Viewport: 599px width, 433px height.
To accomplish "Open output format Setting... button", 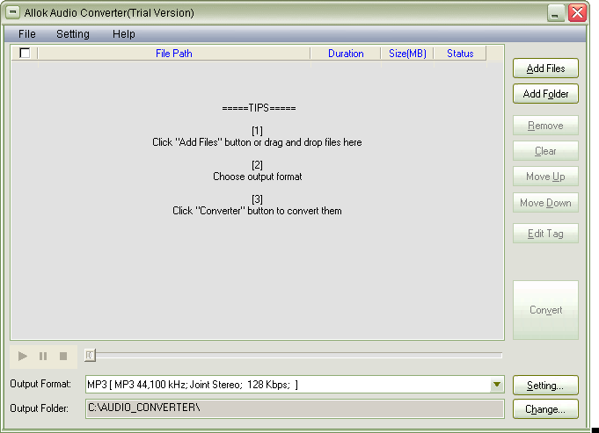I will click(545, 386).
